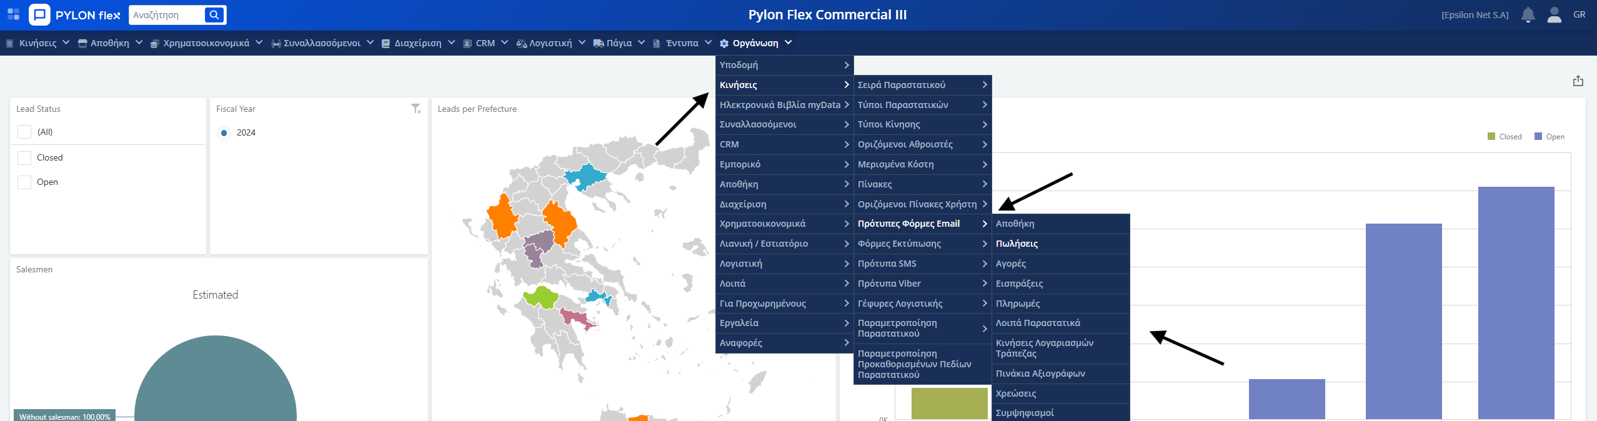Select Σειρά Παραστατικού menu entry
This screenshot has width=1597, height=421.
[922, 85]
